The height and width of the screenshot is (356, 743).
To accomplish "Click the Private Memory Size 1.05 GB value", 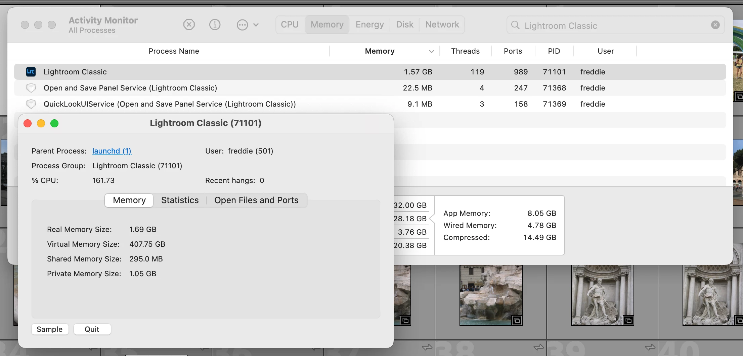I will coord(143,274).
